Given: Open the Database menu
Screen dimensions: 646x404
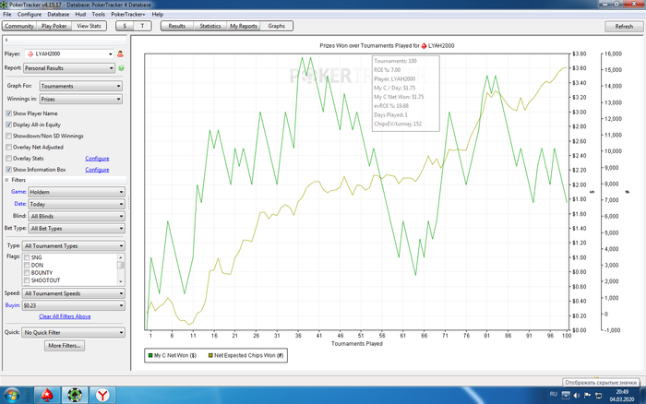Looking at the screenshot, I should pyautogui.click(x=58, y=14).
